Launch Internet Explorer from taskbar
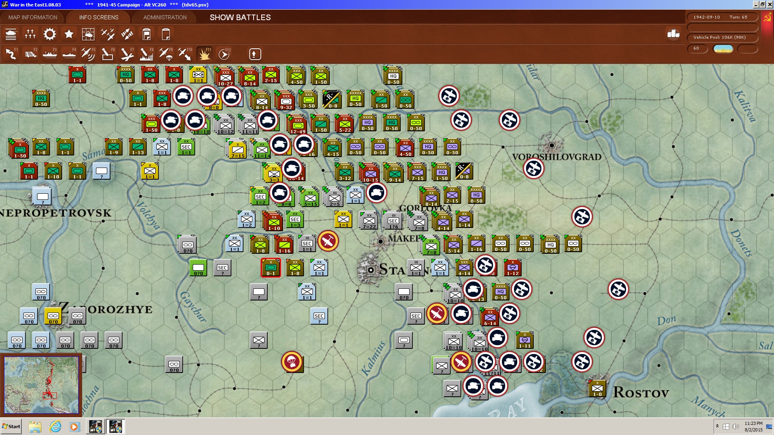This screenshot has height=435, width=774. click(x=55, y=427)
